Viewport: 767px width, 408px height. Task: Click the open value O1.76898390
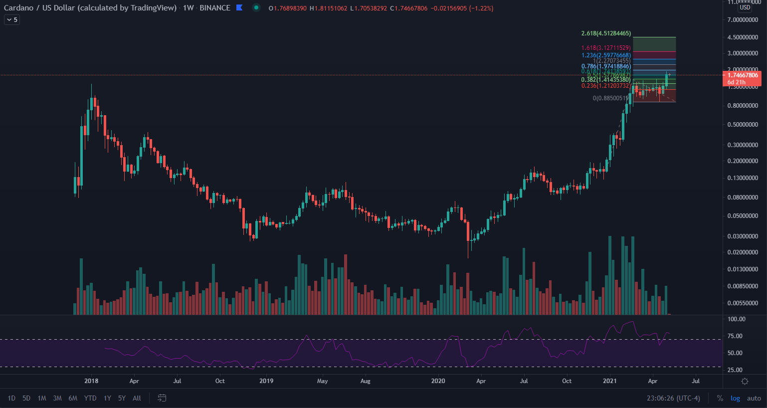pos(288,8)
